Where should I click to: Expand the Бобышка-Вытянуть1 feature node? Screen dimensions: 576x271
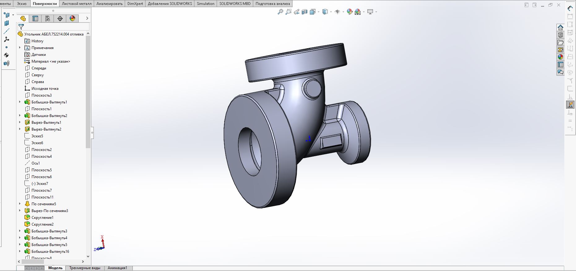click(20, 102)
